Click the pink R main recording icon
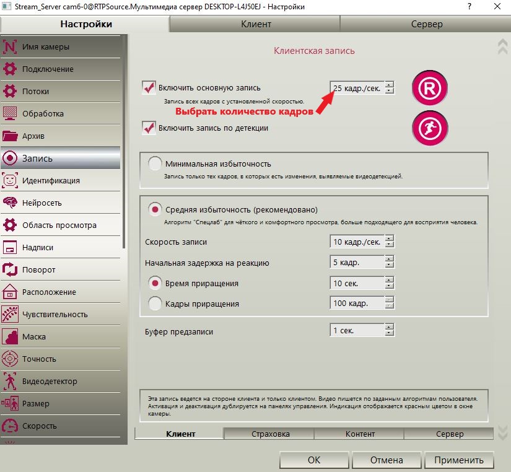This screenshot has width=511, height=472. point(429,88)
